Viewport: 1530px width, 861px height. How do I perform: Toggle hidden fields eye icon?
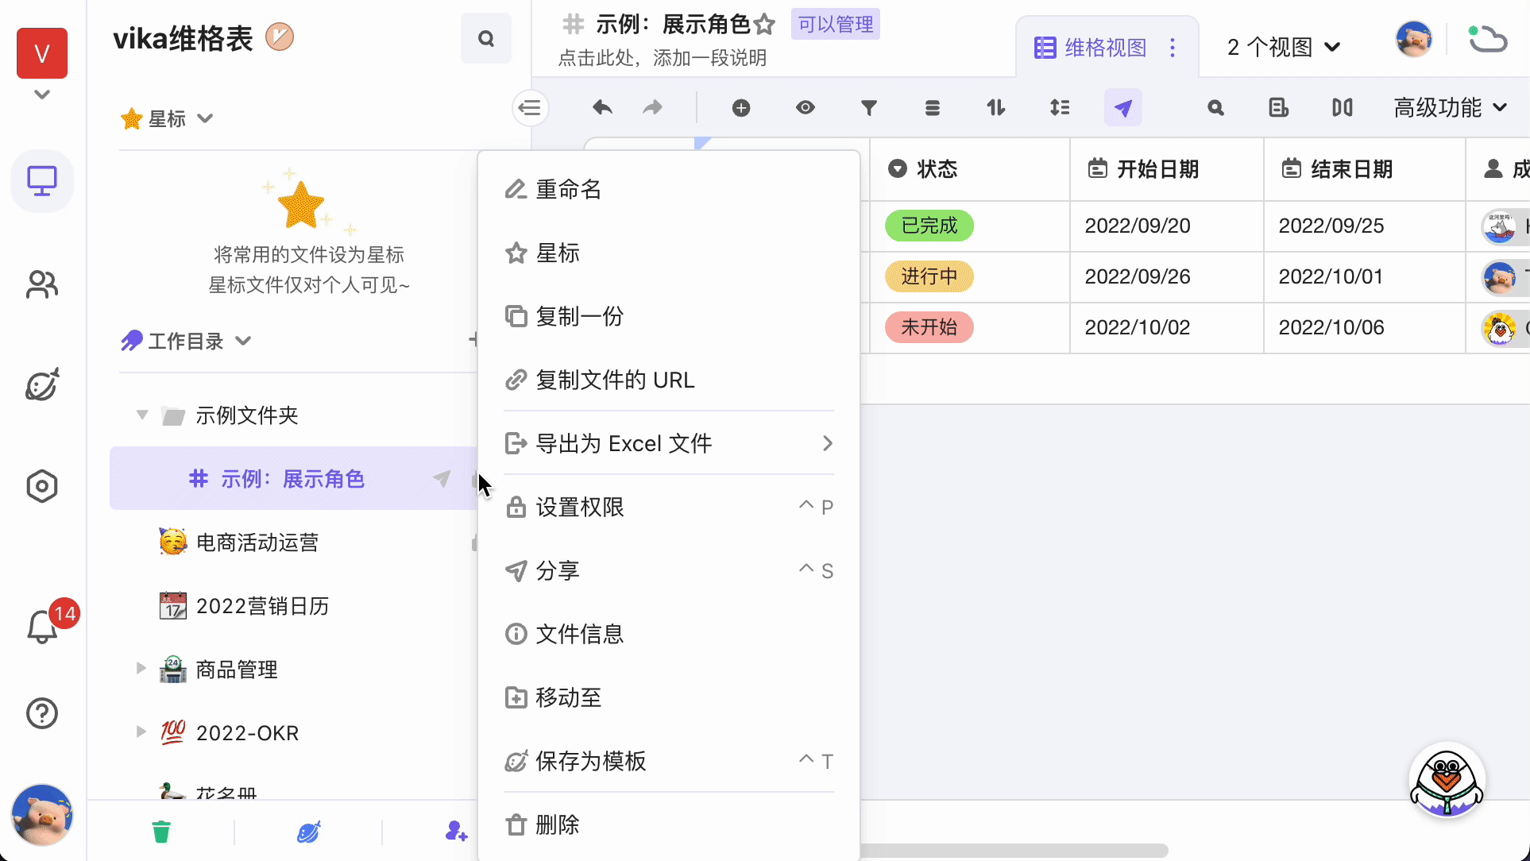click(806, 107)
